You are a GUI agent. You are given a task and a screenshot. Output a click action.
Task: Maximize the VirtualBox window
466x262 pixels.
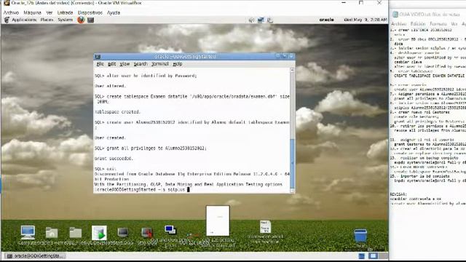[361, 3]
